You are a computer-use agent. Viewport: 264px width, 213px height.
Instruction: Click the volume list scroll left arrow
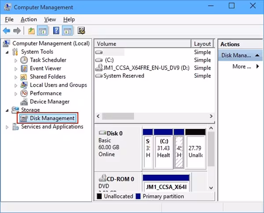[98, 116]
